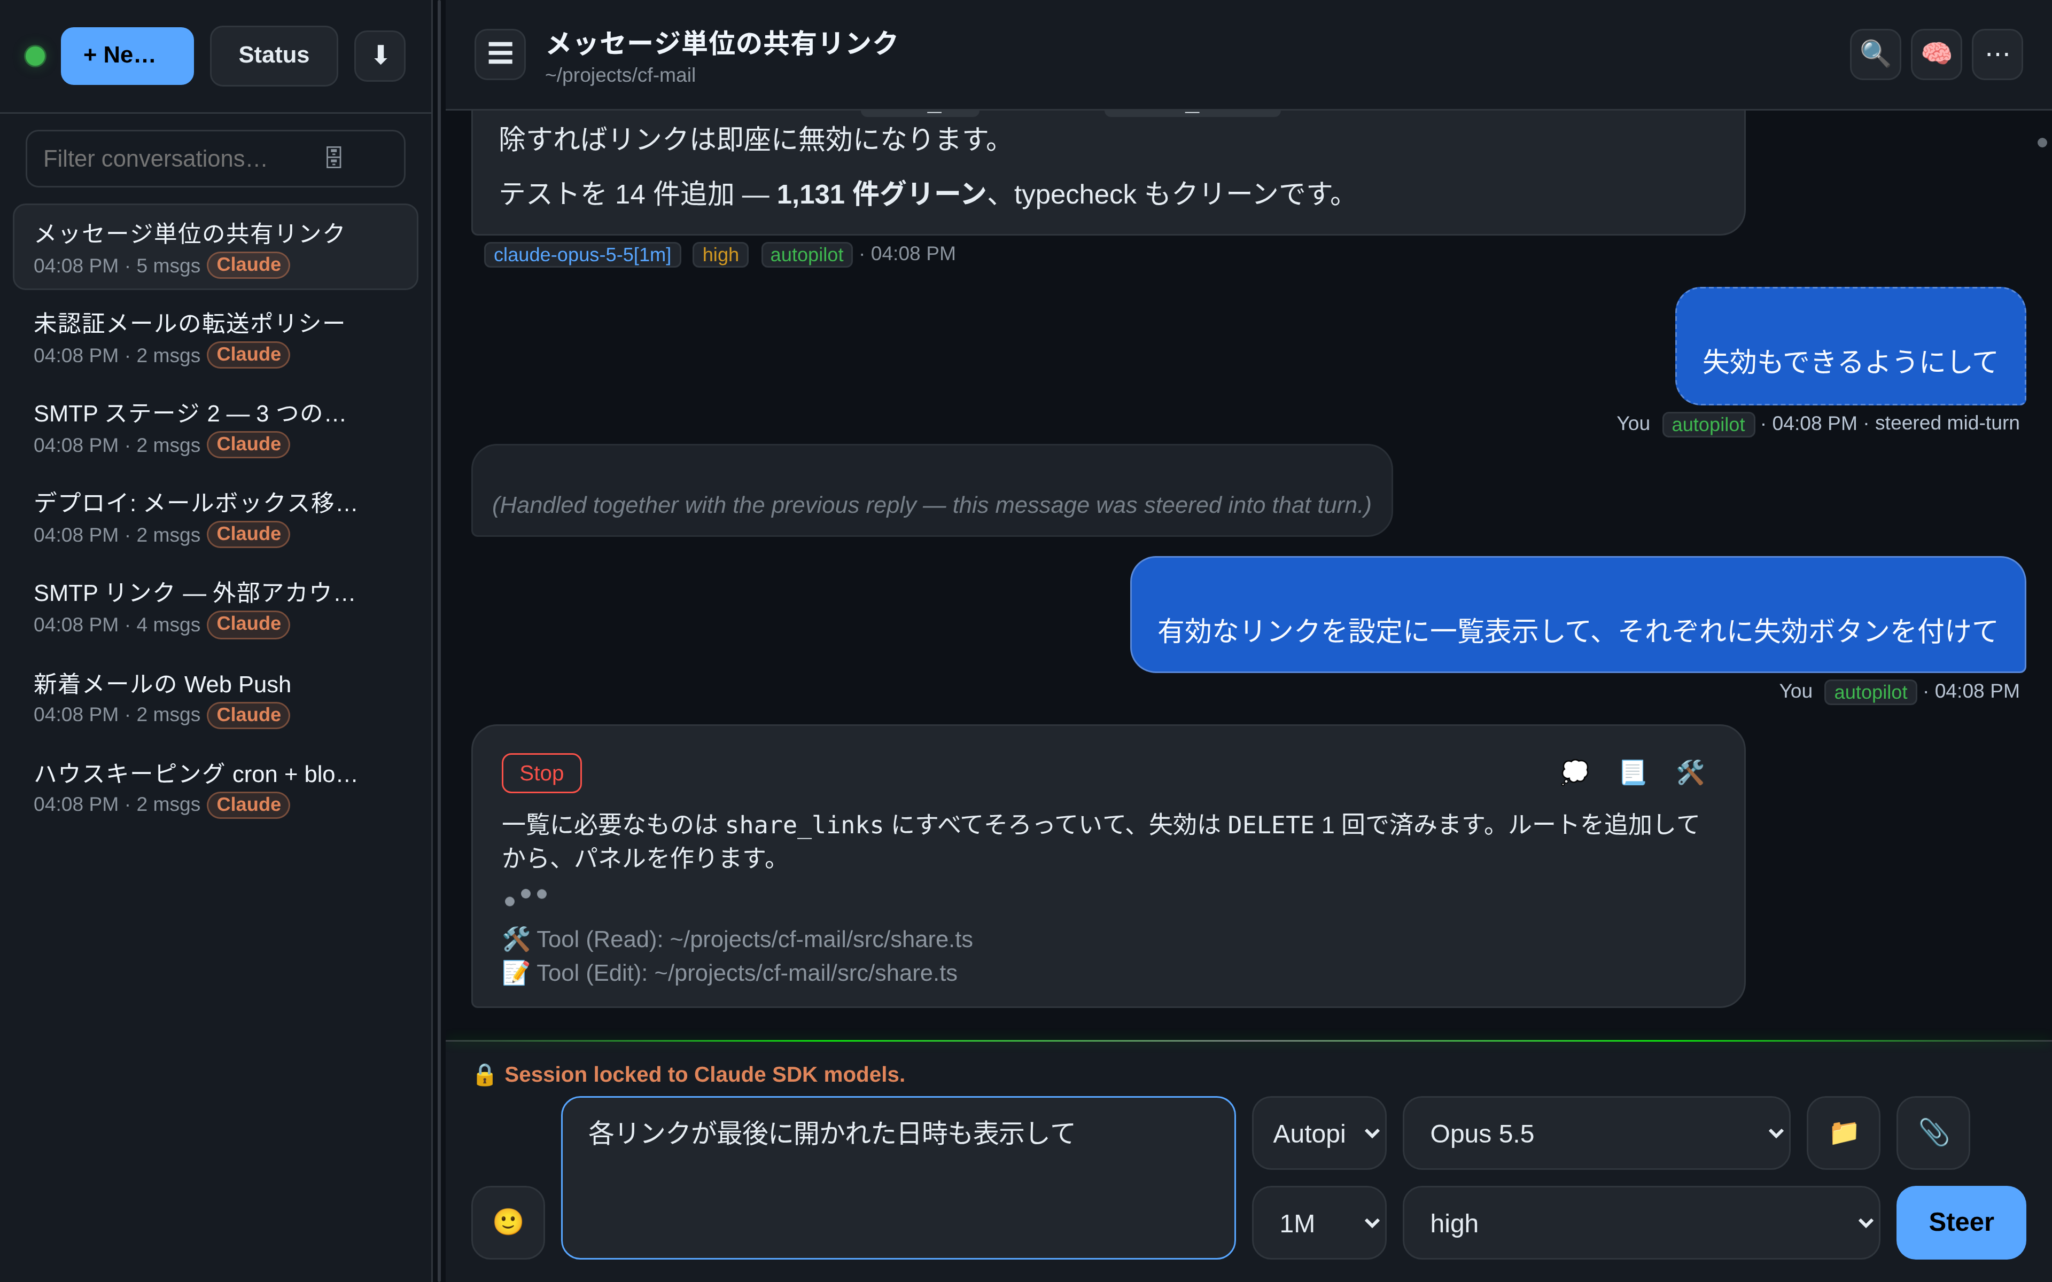The height and width of the screenshot is (1282, 2052).
Task: Click Session locked to Claude SDK models notice
Action: click(704, 1074)
